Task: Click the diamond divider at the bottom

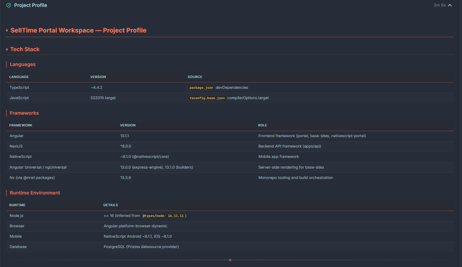Action: (x=230, y=260)
